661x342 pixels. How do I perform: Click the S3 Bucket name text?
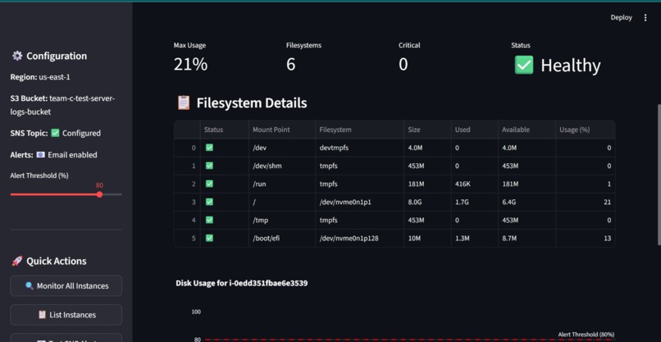[x=62, y=105]
